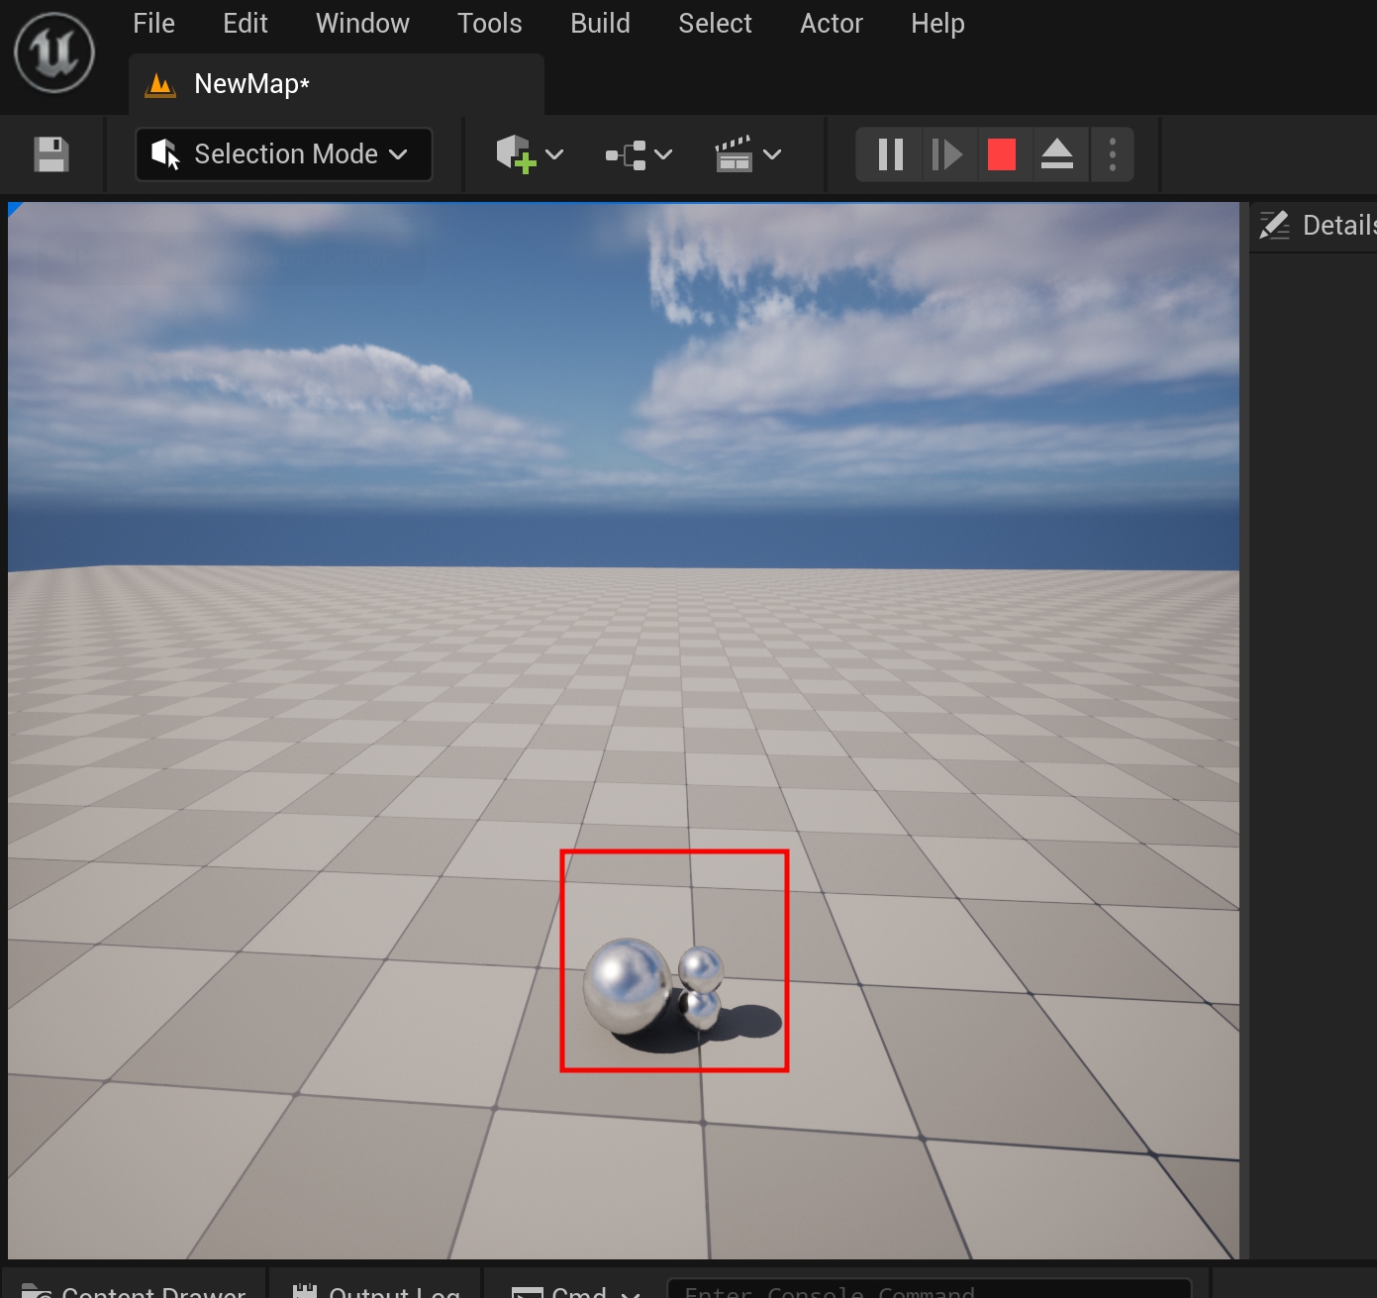Open the Actor menu

[832, 24]
